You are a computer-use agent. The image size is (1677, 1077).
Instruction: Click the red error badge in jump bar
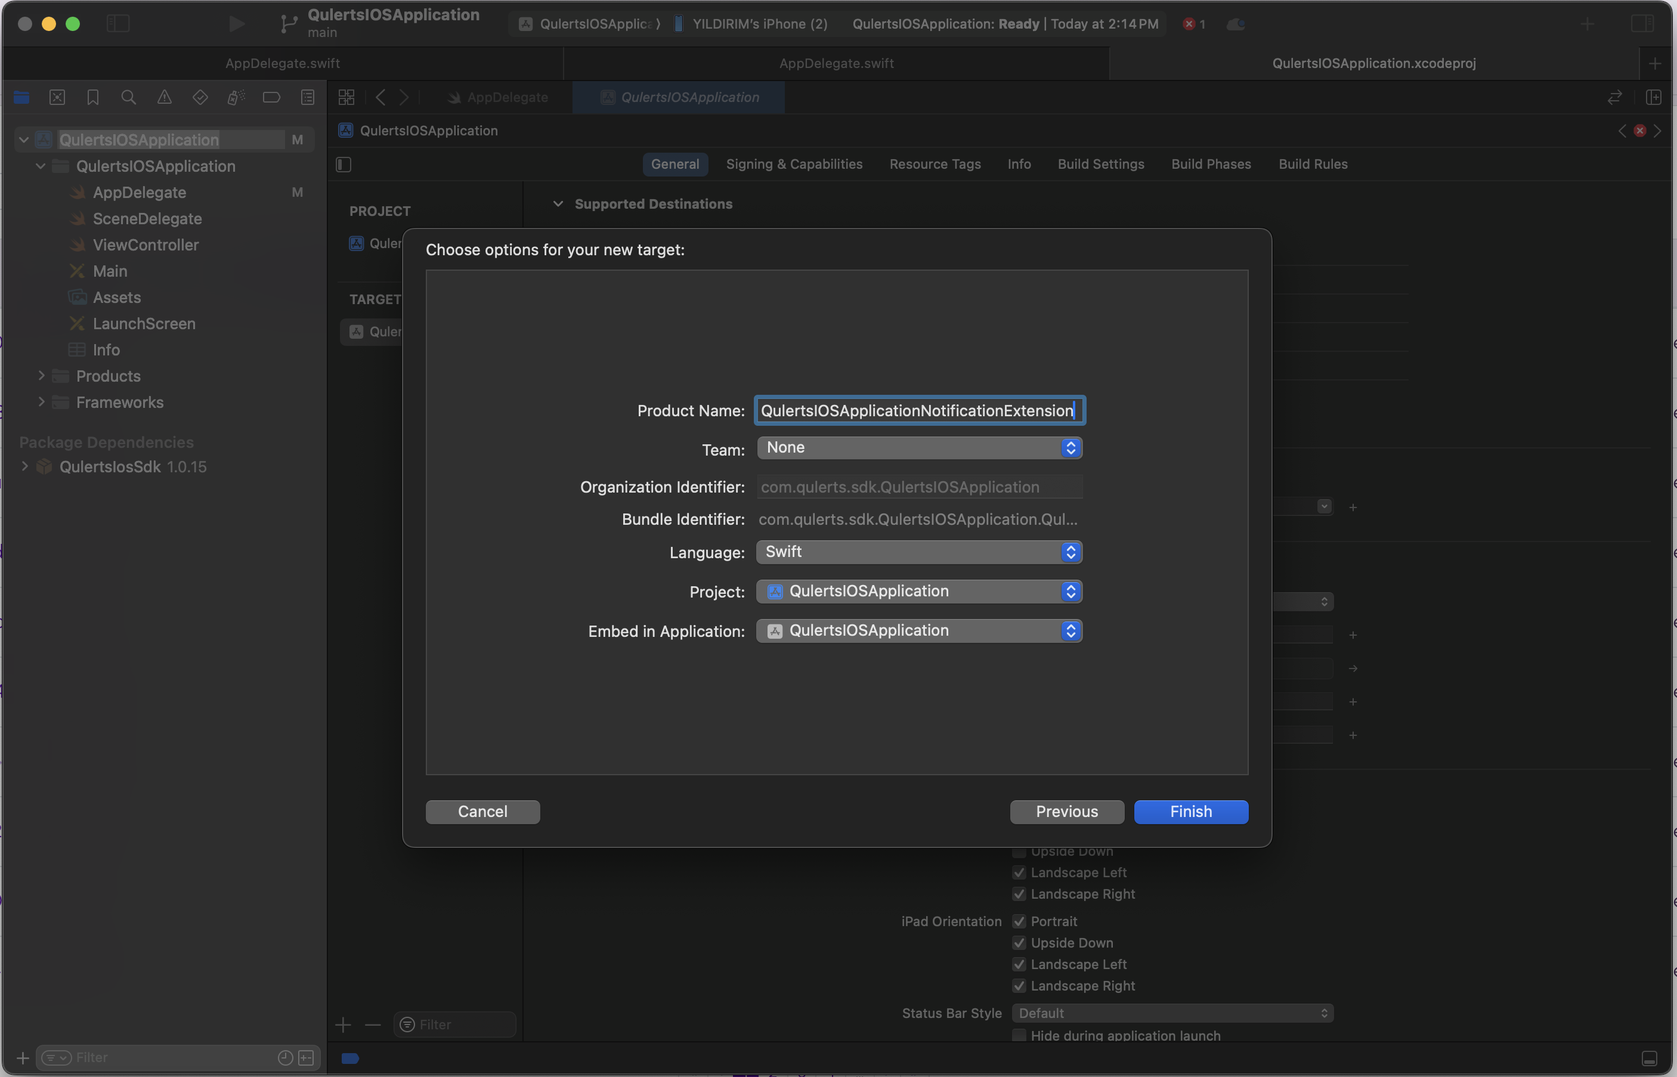pyautogui.click(x=1639, y=131)
